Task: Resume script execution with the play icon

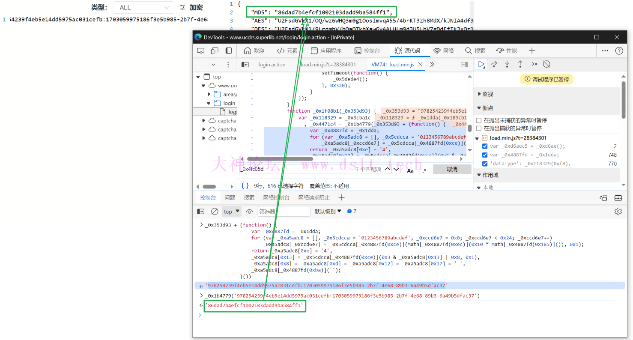Action: (x=481, y=64)
